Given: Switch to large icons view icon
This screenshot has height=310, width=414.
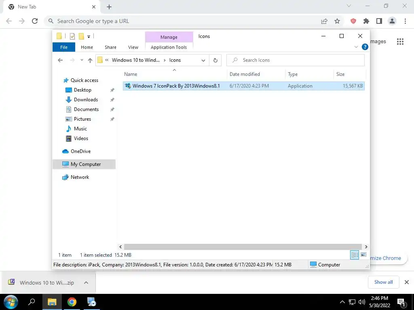Looking at the screenshot, I should coord(363,255).
